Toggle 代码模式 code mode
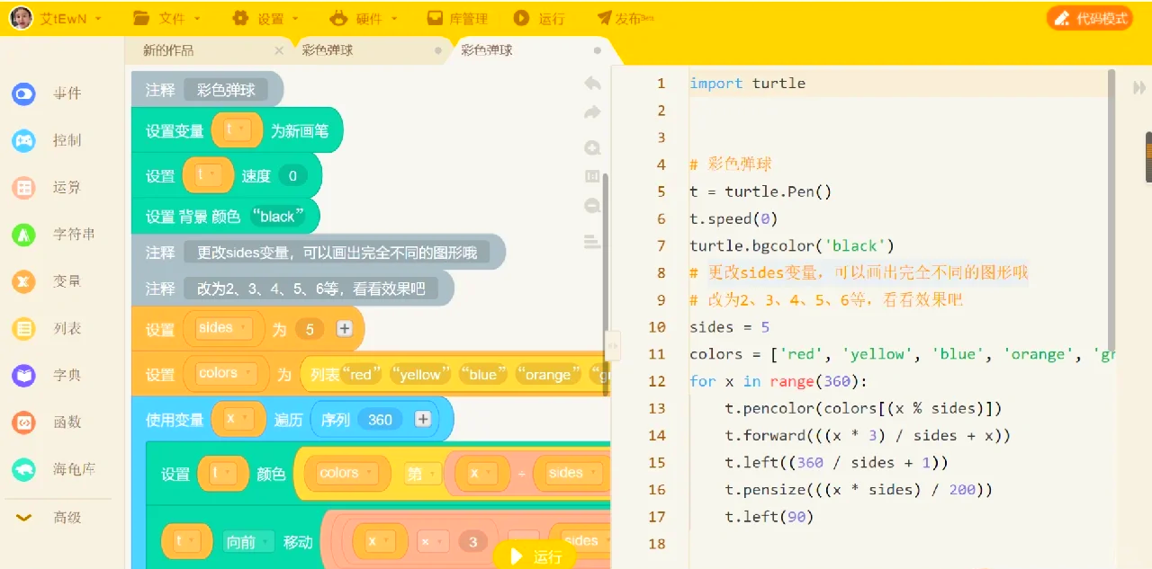 tap(1090, 18)
